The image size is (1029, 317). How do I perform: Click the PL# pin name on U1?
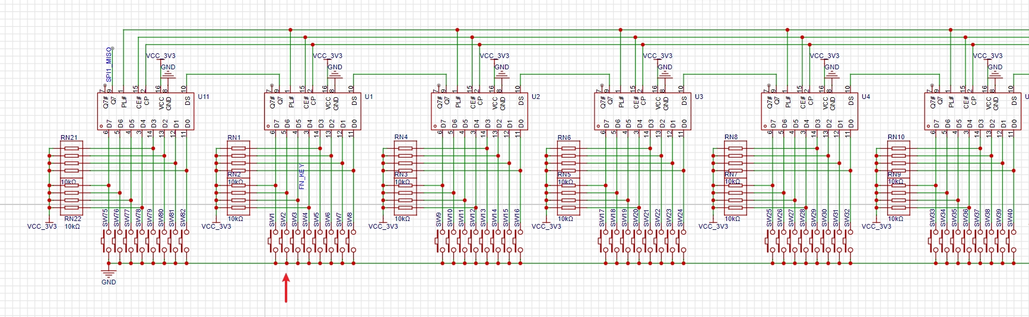coord(291,102)
